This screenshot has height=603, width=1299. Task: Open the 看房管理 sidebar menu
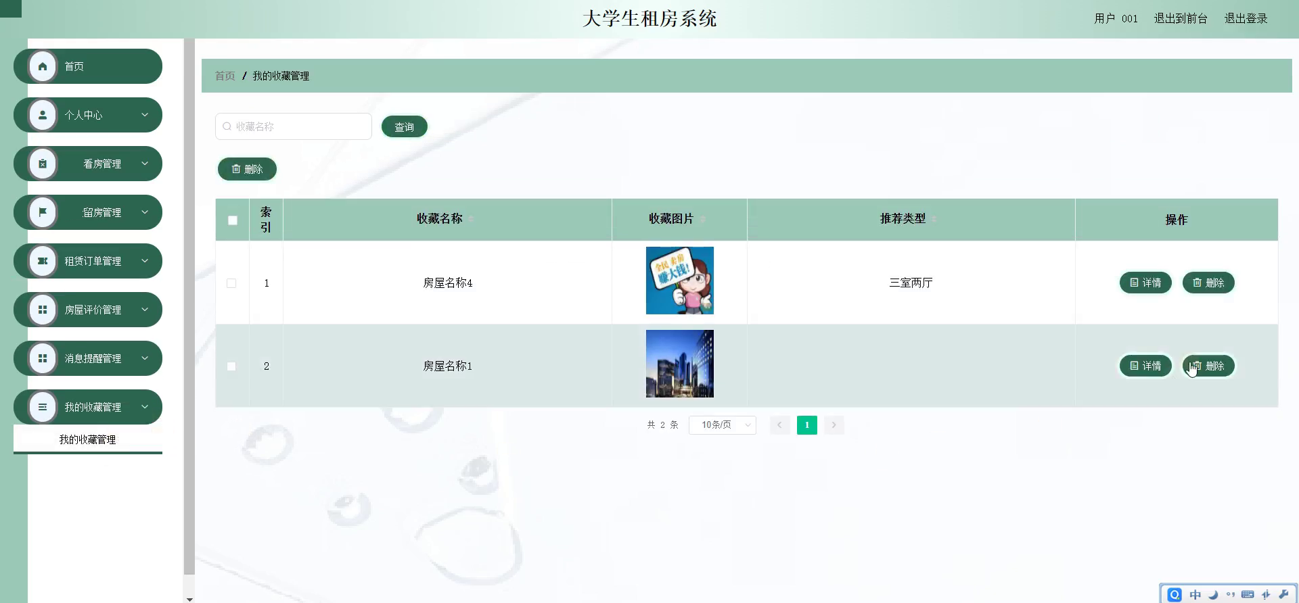(88, 164)
